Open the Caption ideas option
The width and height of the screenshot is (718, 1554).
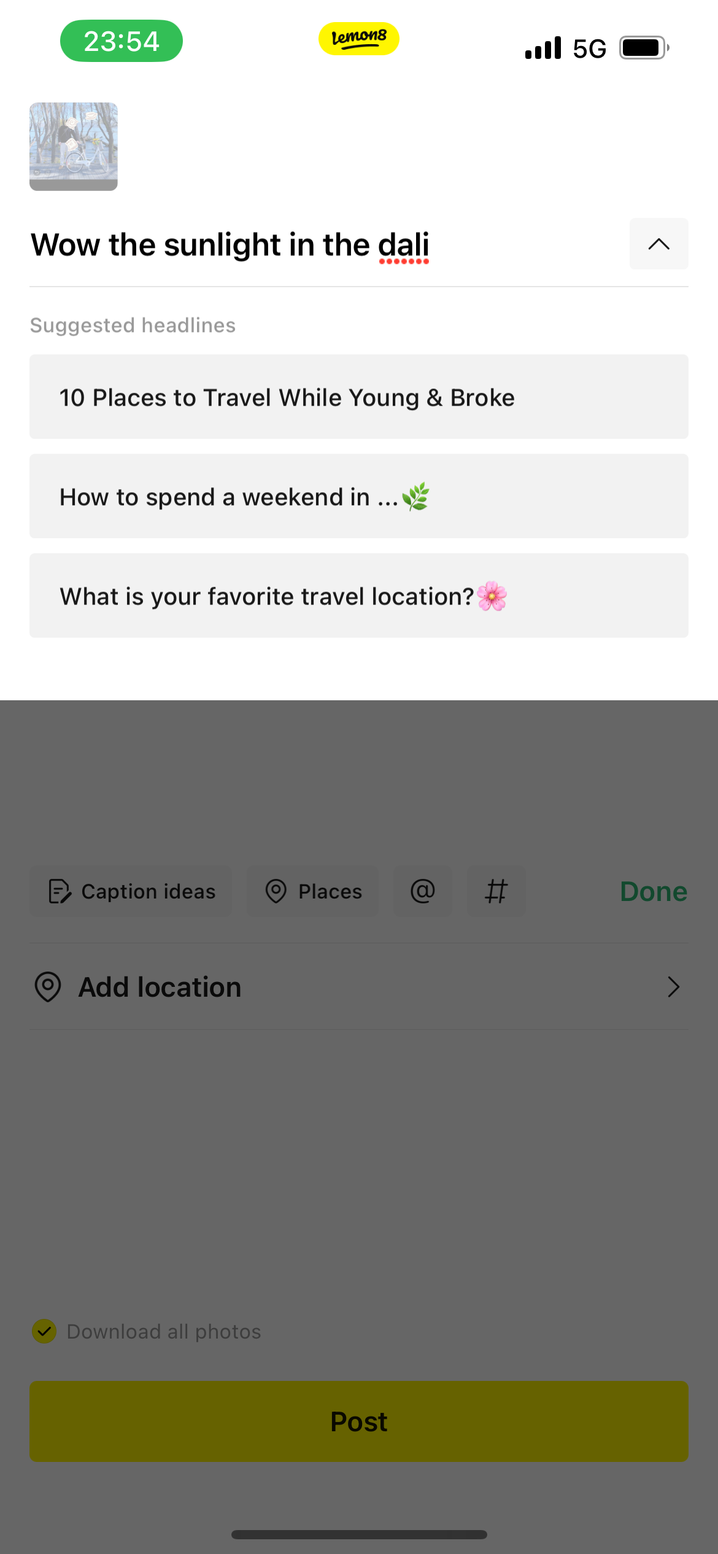pyautogui.click(x=131, y=891)
